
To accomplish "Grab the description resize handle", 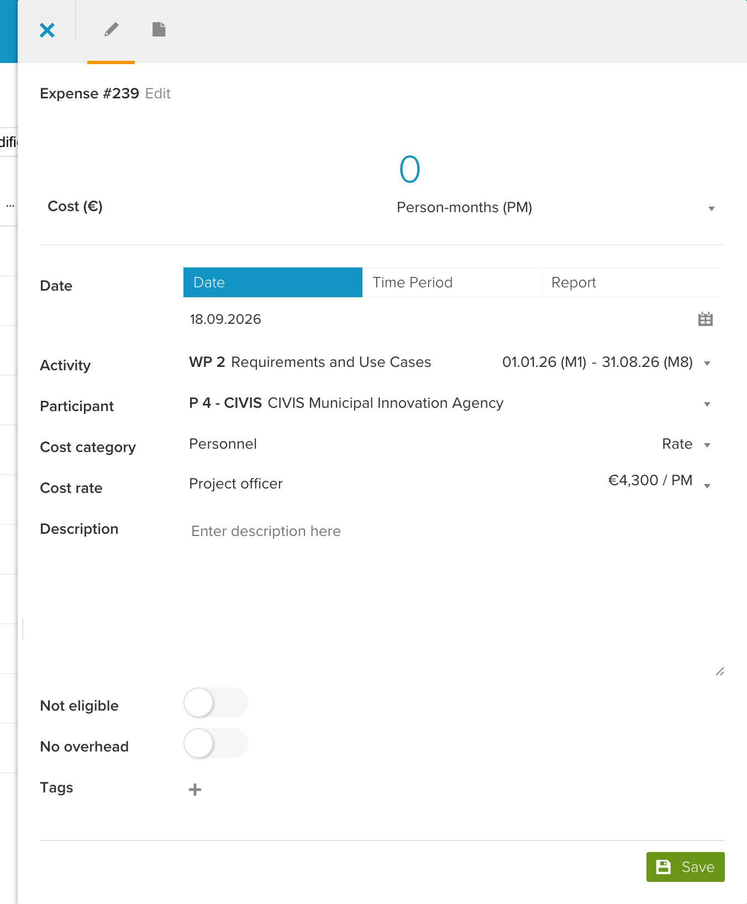I will tap(720, 672).
